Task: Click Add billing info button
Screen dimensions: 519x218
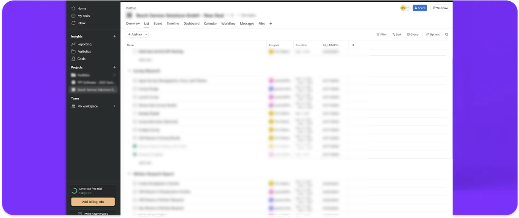Action: 93,202
